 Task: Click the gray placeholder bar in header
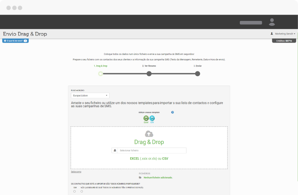[251, 23]
